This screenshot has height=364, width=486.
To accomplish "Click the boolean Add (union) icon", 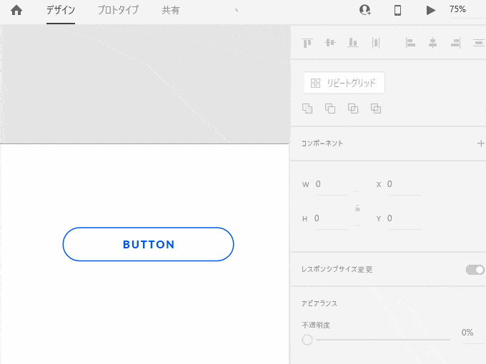I will tap(307, 108).
